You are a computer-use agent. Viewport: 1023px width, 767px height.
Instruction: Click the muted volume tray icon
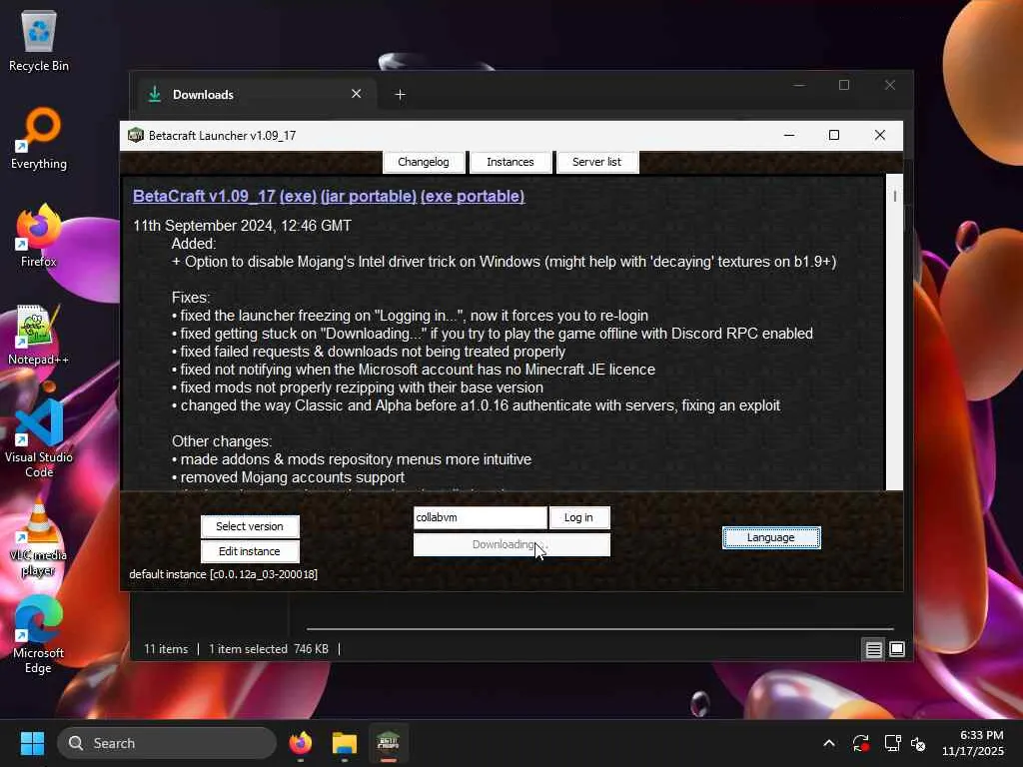coord(918,743)
